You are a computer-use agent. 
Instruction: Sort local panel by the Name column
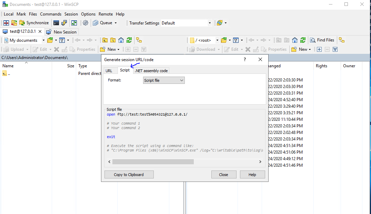pyautogui.click(x=26, y=66)
